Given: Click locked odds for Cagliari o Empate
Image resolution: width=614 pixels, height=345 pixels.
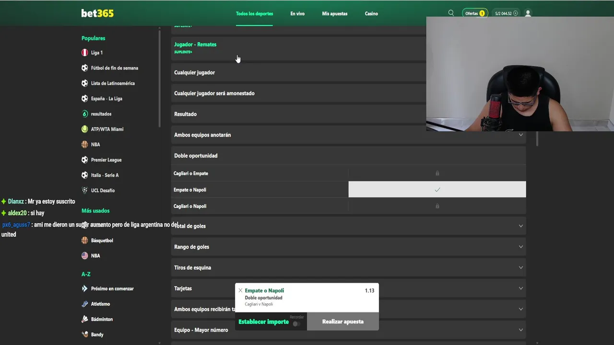Looking at the screenshot, I should (437, 173).
